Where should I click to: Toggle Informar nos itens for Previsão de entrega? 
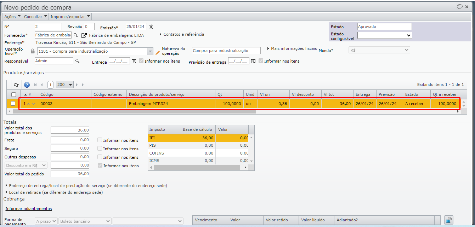click(261, 61)
